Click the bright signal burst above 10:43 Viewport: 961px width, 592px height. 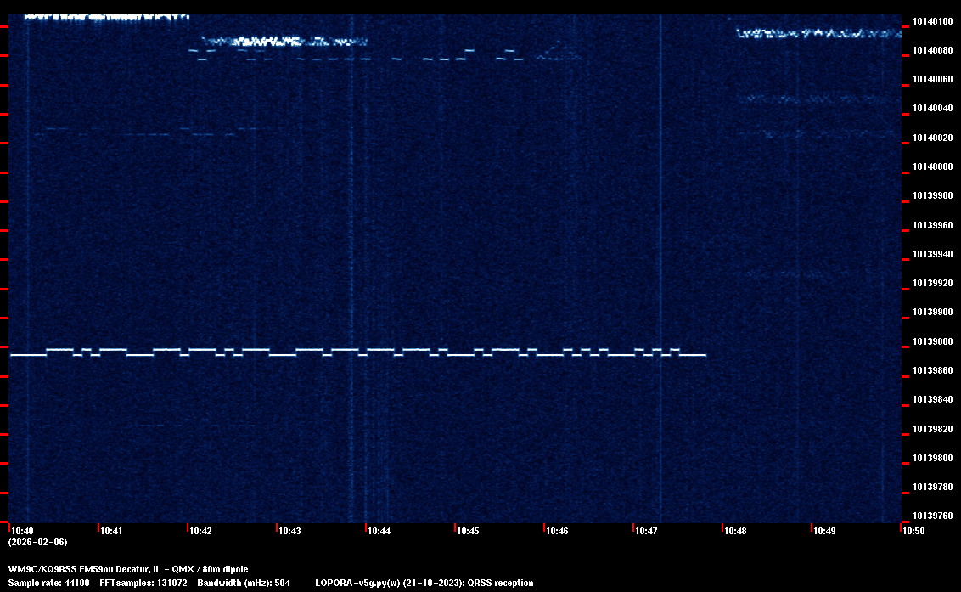point(284,42)
